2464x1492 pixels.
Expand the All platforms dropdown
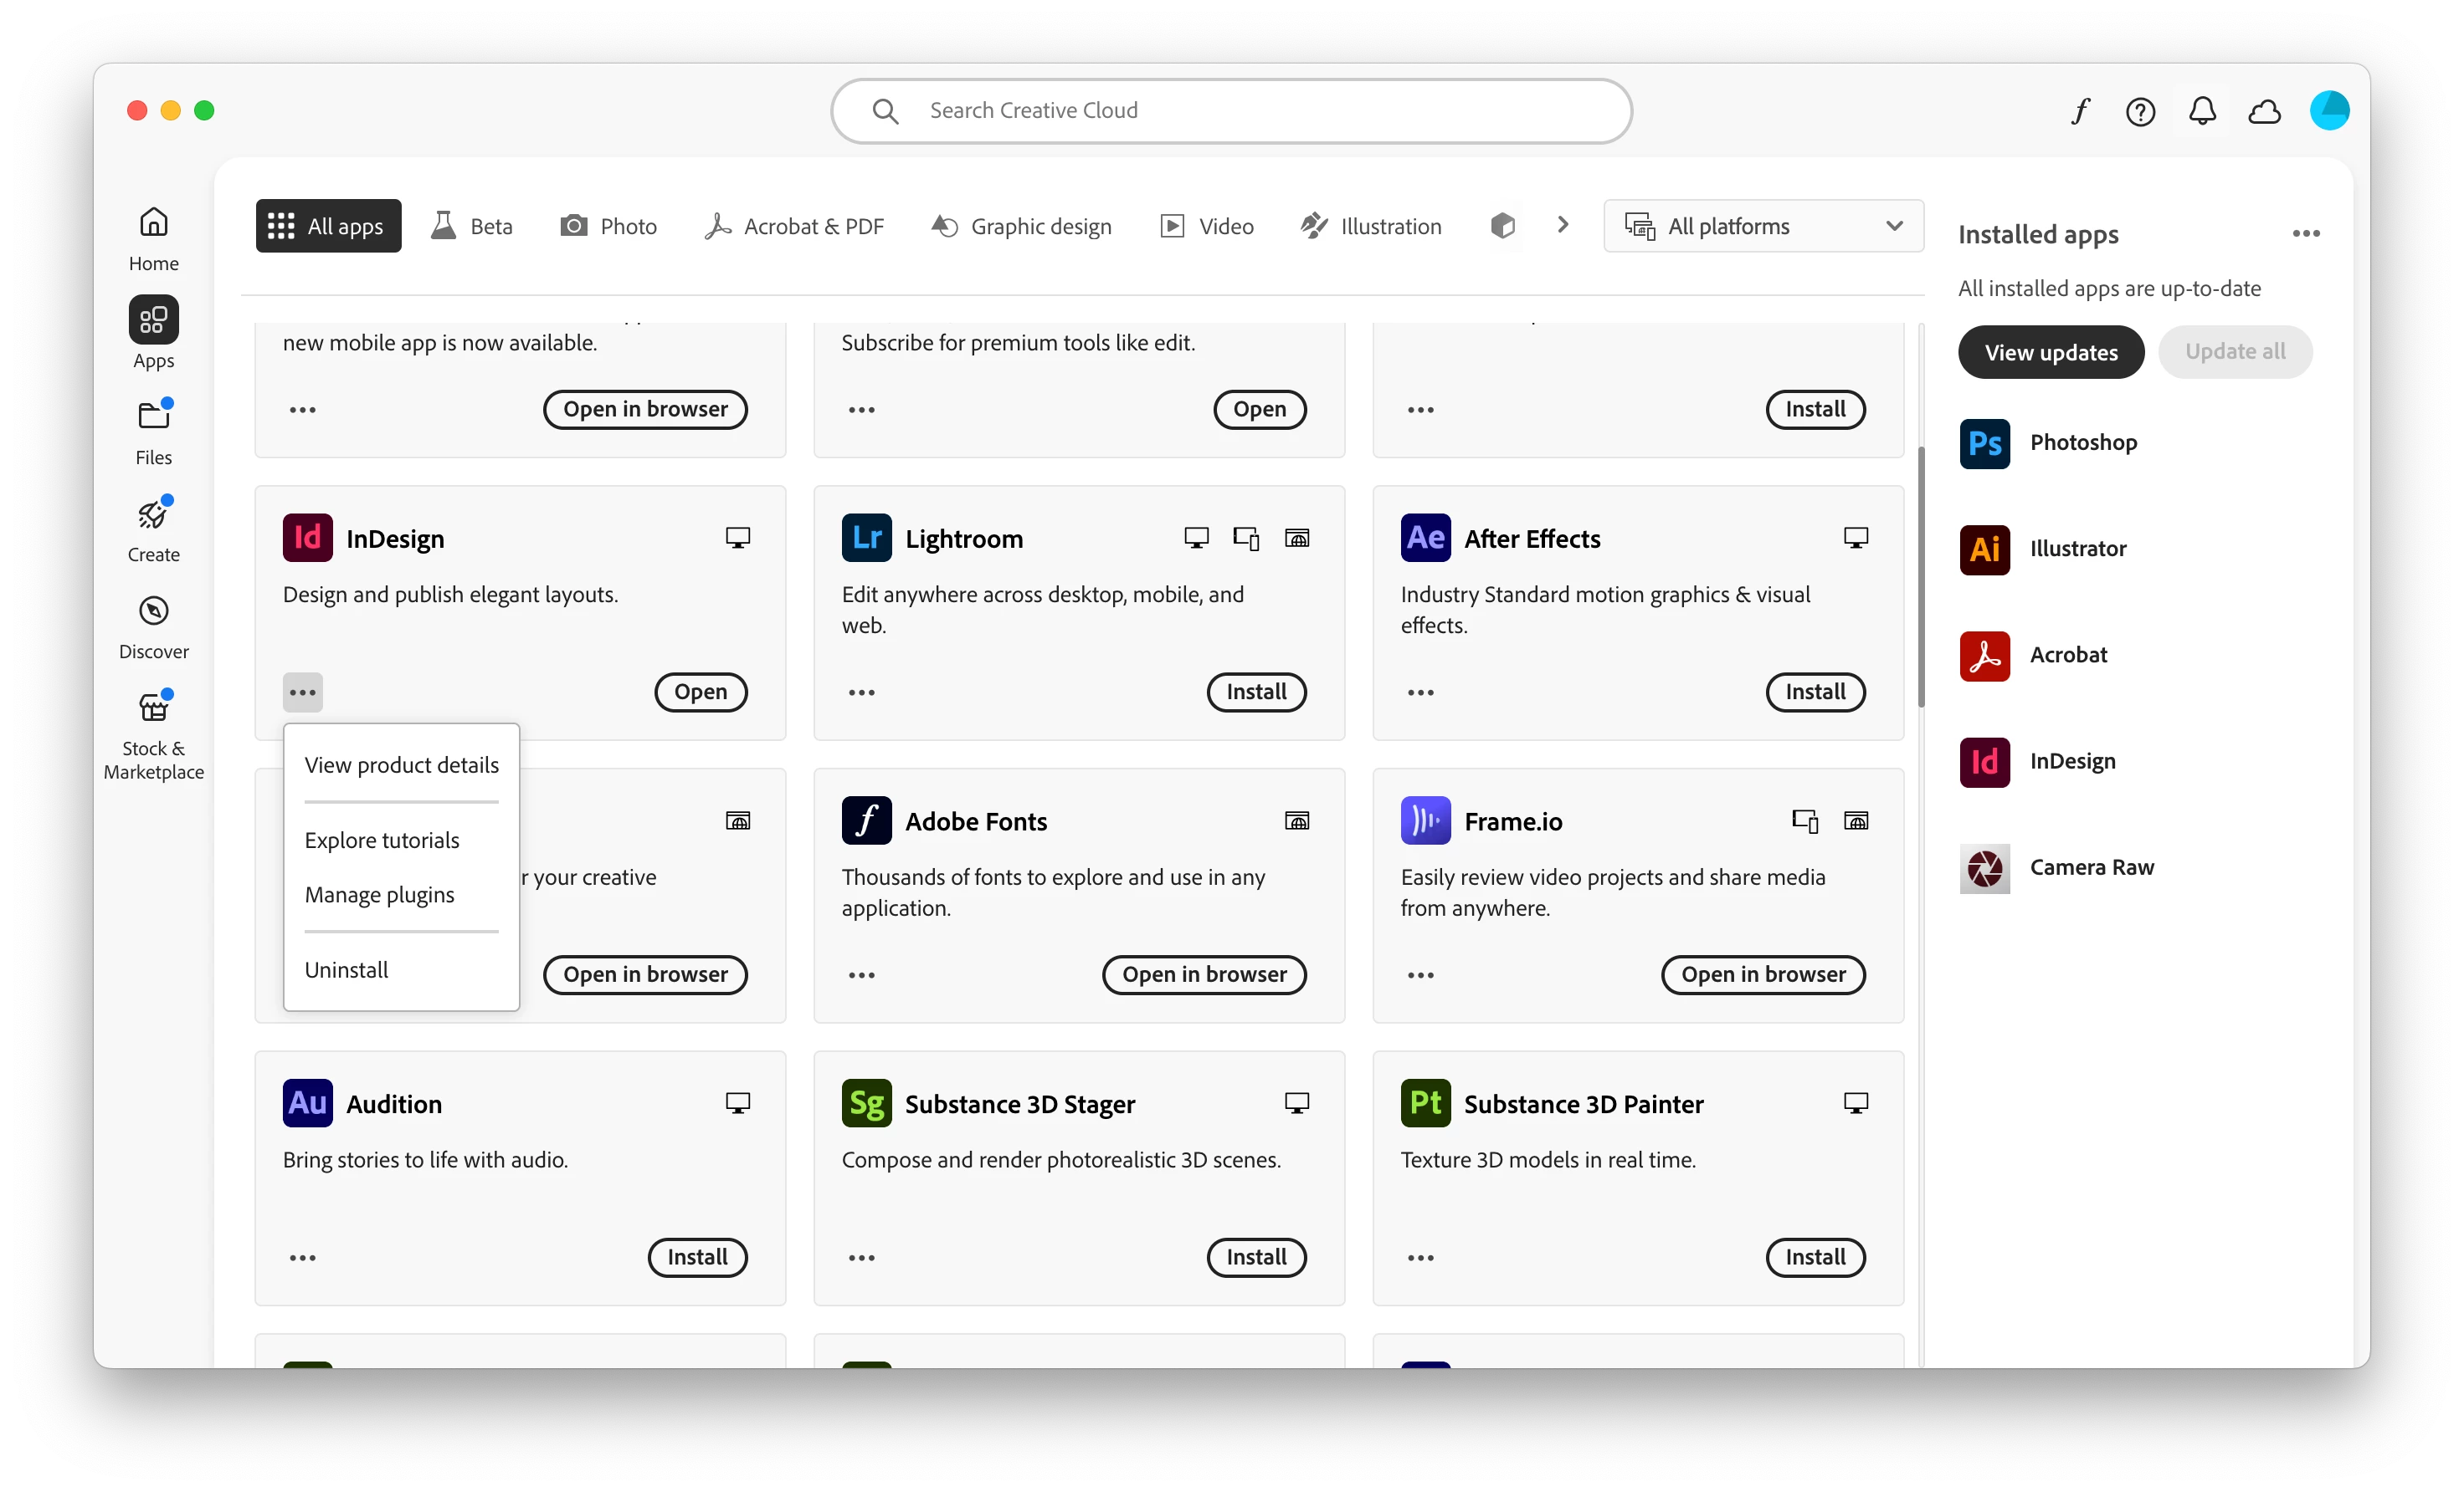(x=1763, y=226)
